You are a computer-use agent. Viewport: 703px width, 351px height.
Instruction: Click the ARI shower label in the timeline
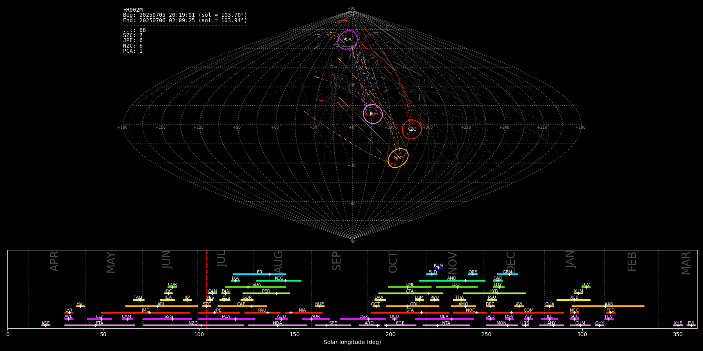point(161,304)
